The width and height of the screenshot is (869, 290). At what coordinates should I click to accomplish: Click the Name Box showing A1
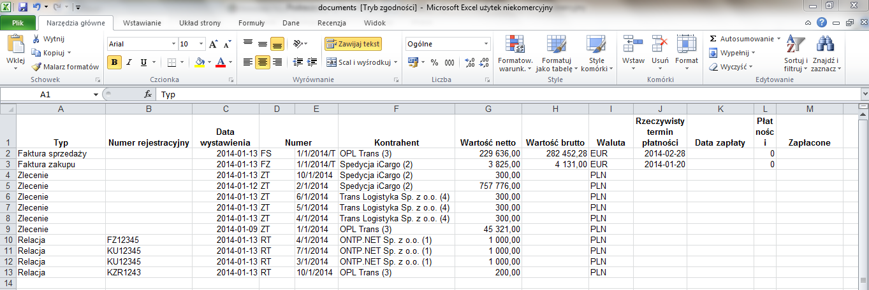click(46, 95)
